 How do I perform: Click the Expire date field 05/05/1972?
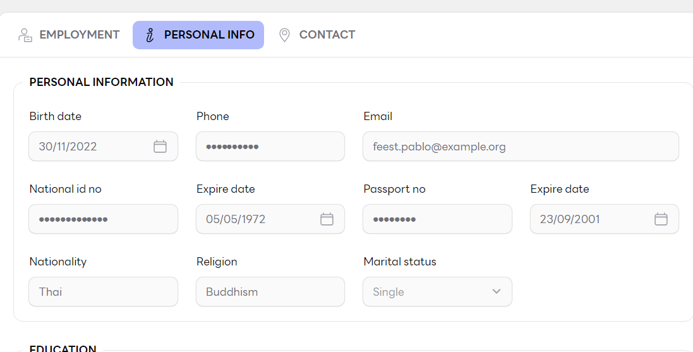click(x=270, y=219)
